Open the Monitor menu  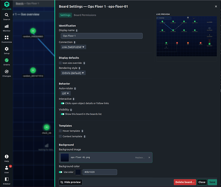coord(7,28)
